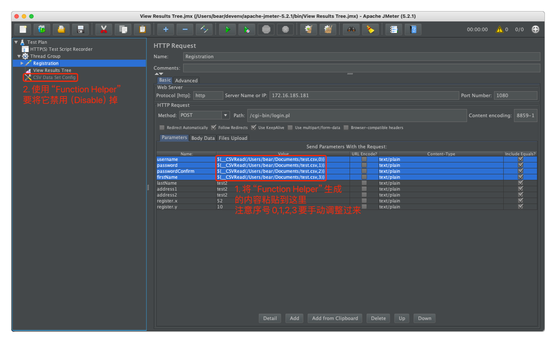Click the Comments input field

click(362, 68)
